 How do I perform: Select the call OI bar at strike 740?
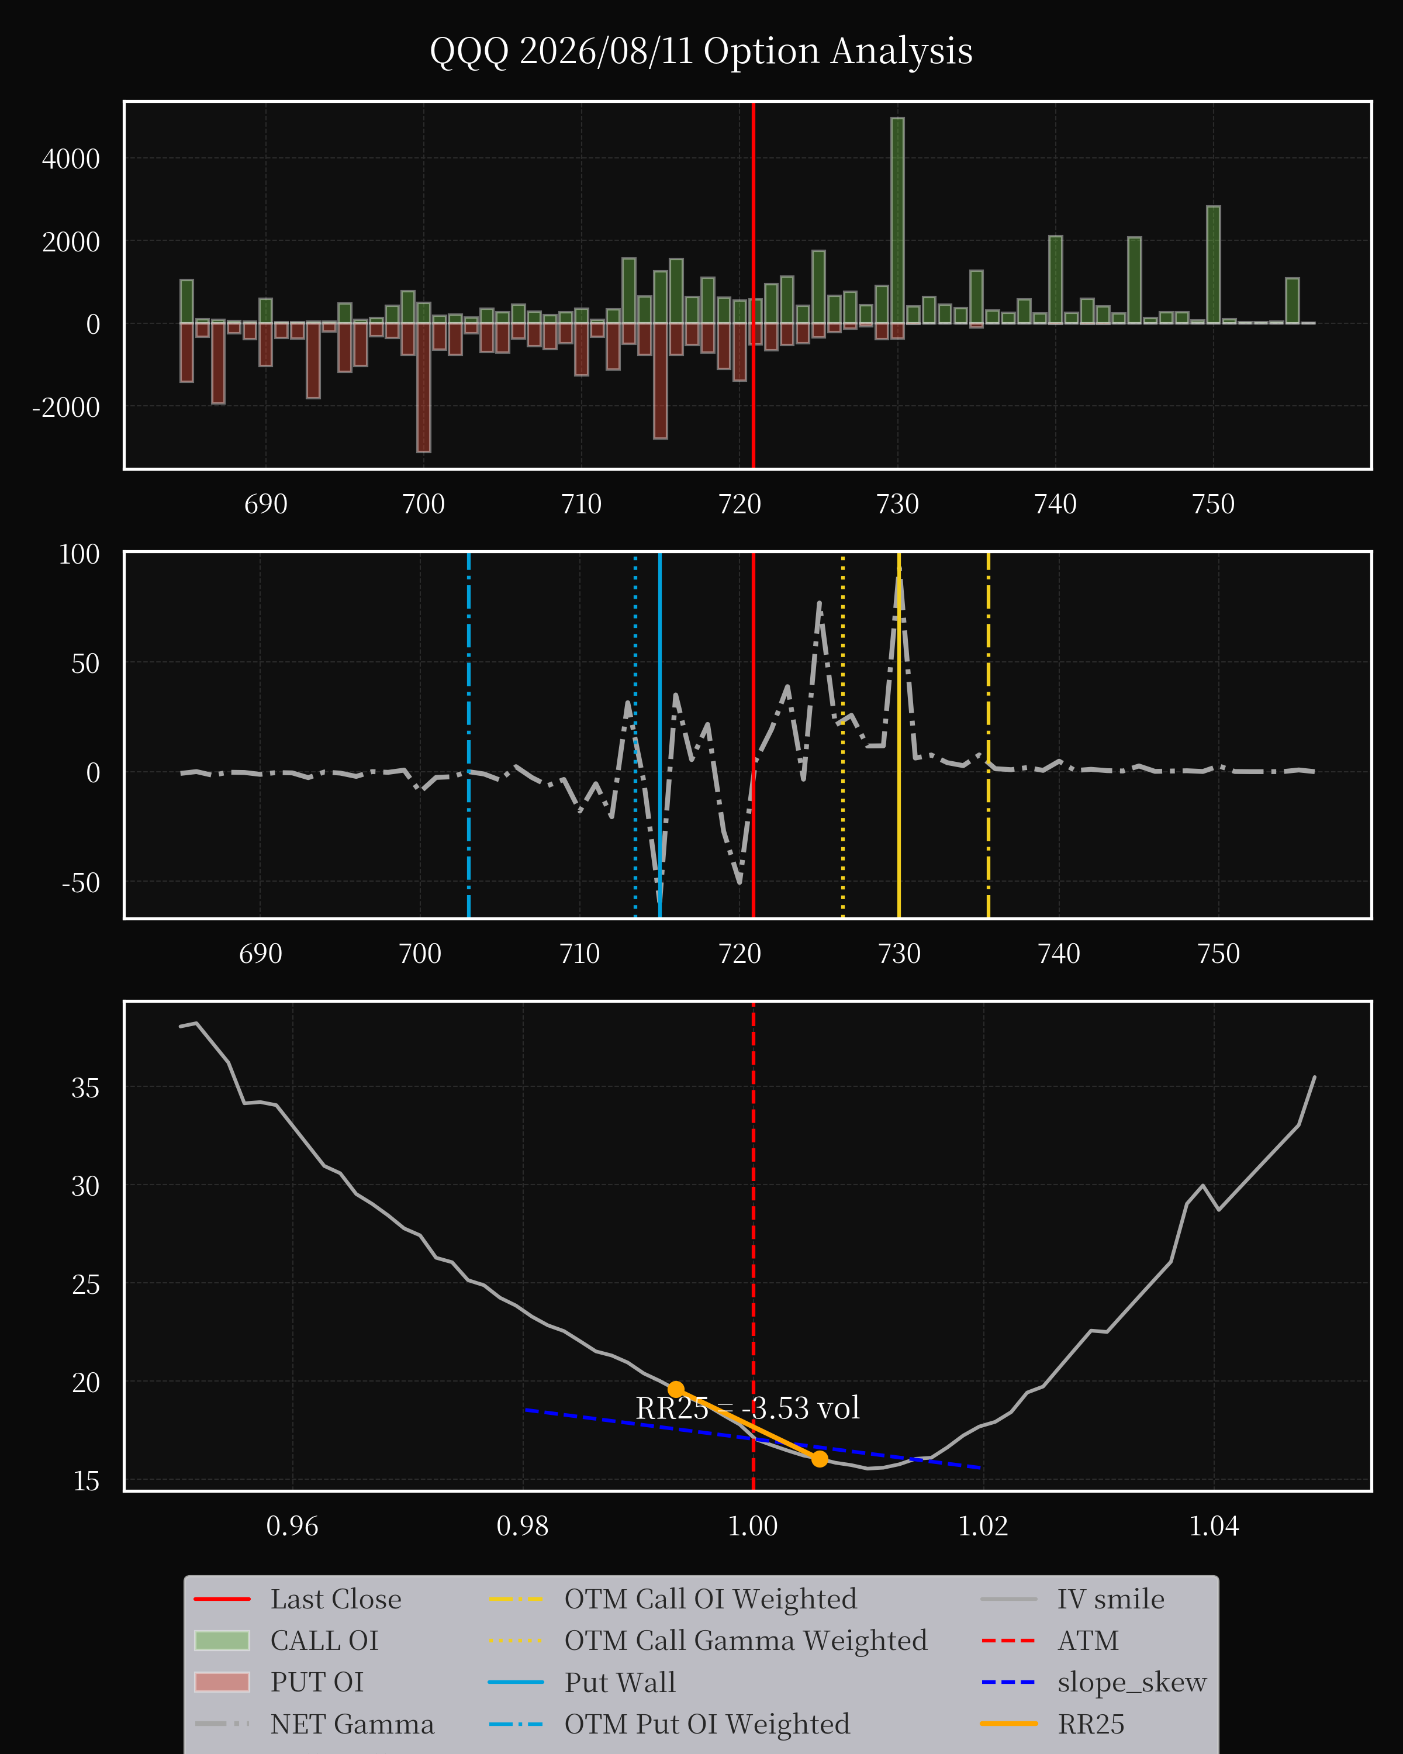[x=1056, y=280]
